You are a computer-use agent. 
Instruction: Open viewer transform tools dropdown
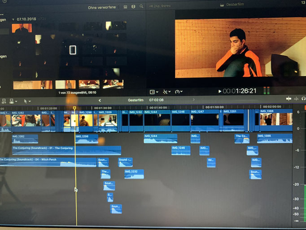click(x=154, y=92)
